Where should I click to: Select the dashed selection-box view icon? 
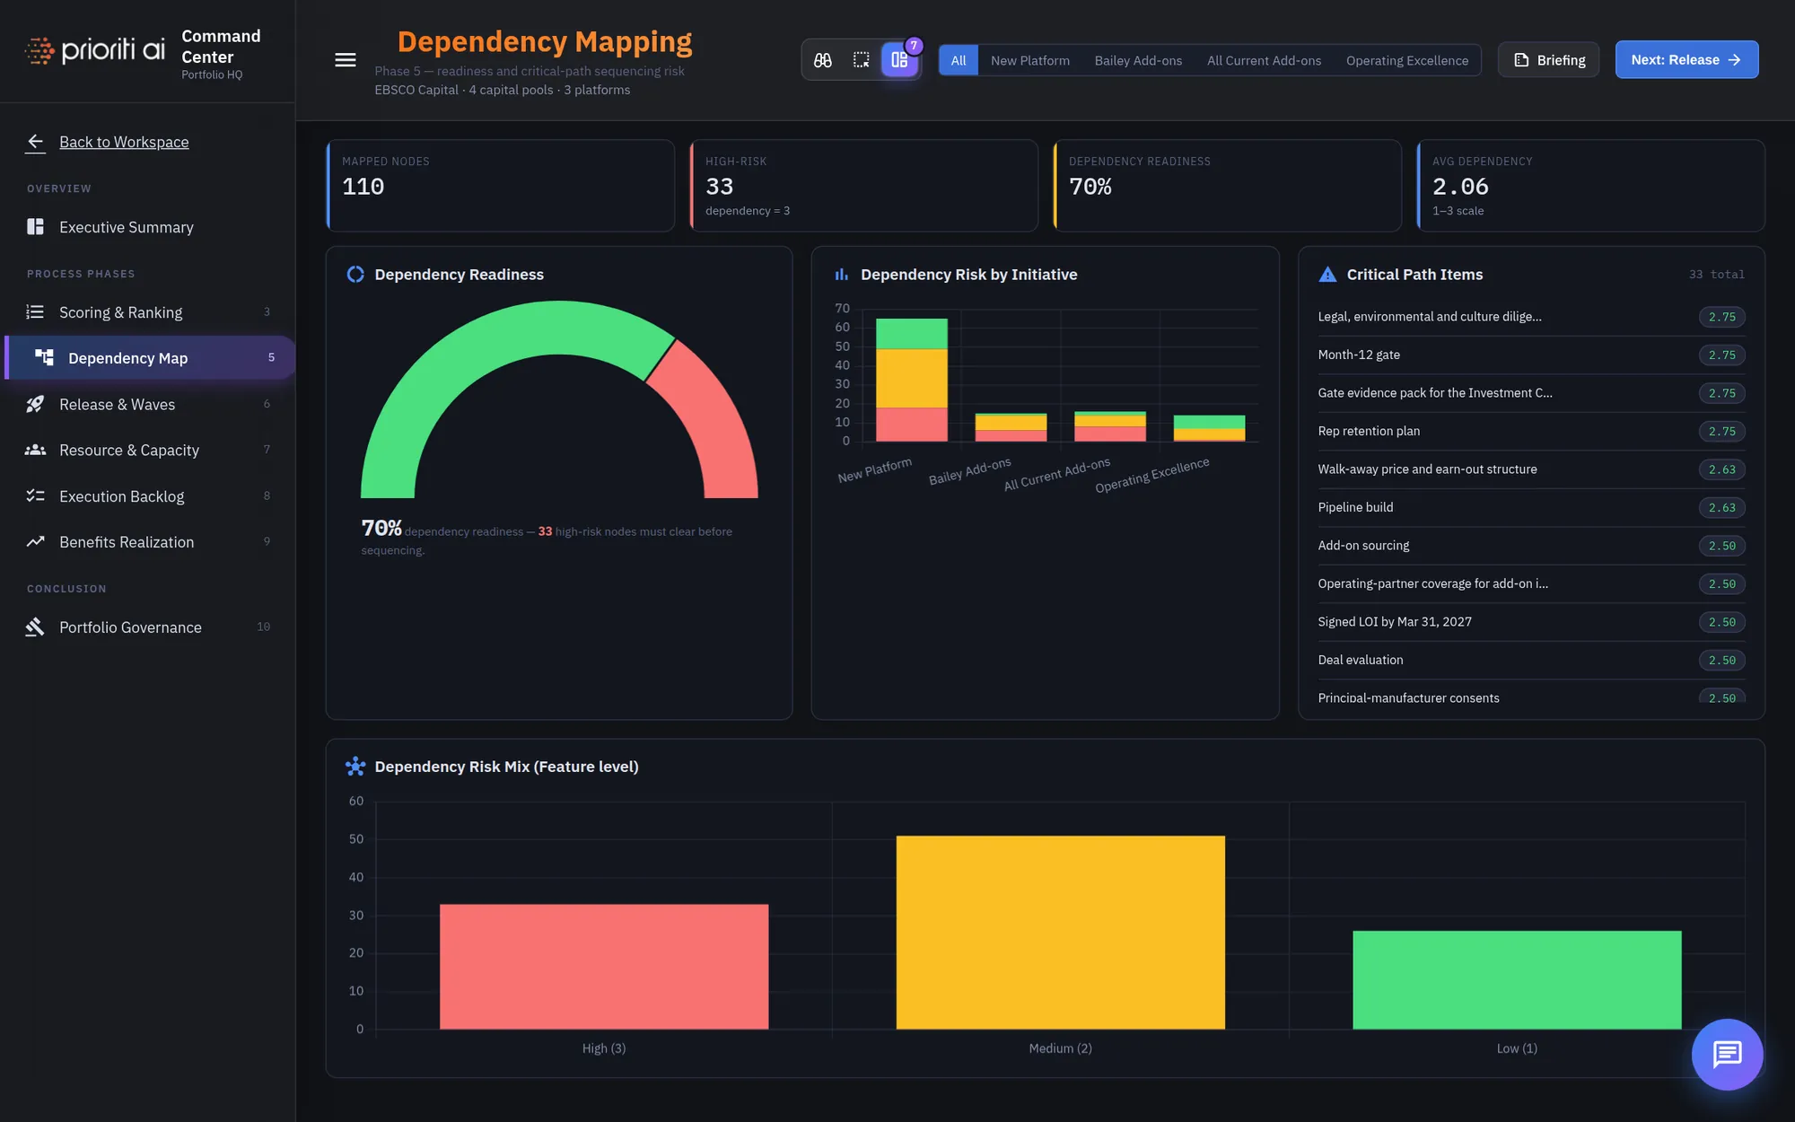click(861, 60)
